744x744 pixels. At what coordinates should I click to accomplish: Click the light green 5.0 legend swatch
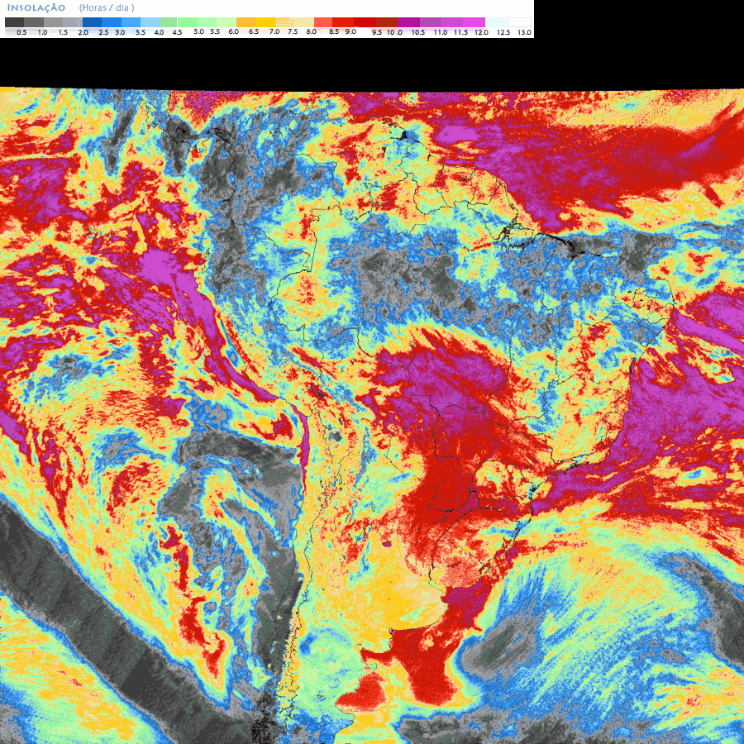click(188, 22)
